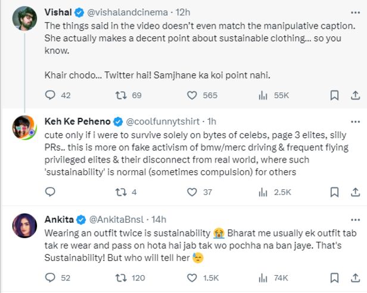The width and height of the screenshot is (367, 293).
Task: Retweet Keh Ke Peheno's tweet
Action: pos(121,192)
